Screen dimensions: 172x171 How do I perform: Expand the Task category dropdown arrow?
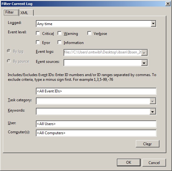click(153, 101)
